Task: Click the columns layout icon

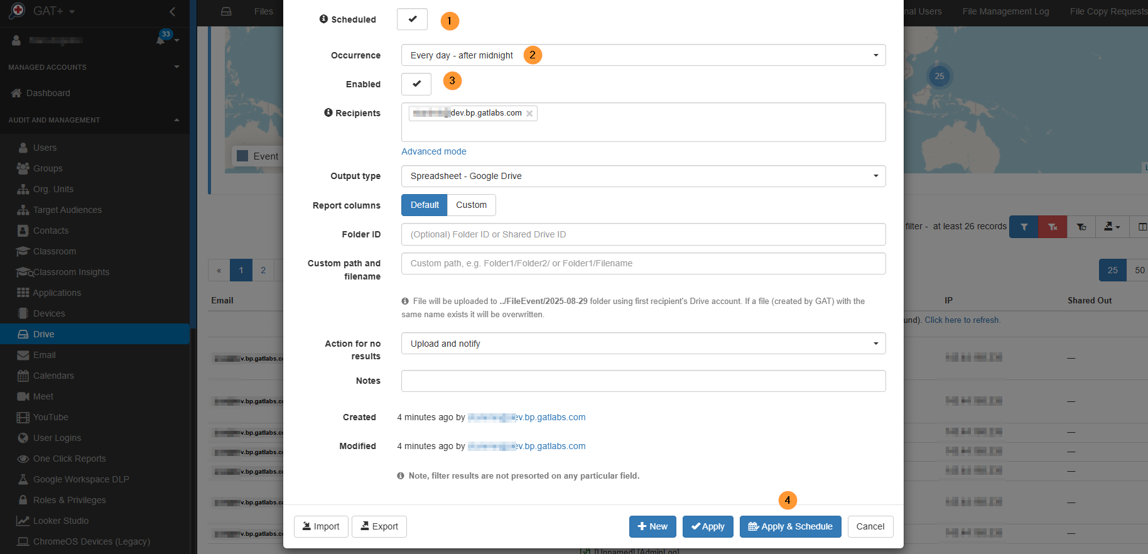Action: 1141,227
